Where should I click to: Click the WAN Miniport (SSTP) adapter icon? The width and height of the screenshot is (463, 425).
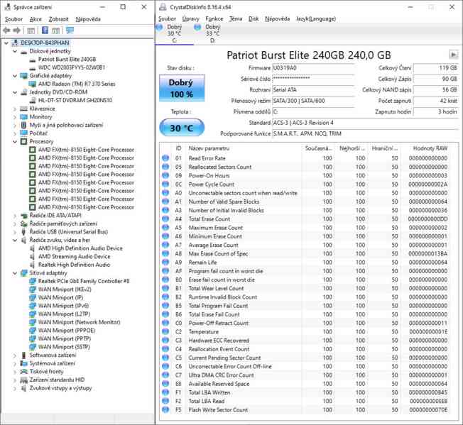[x=32, y=347]
